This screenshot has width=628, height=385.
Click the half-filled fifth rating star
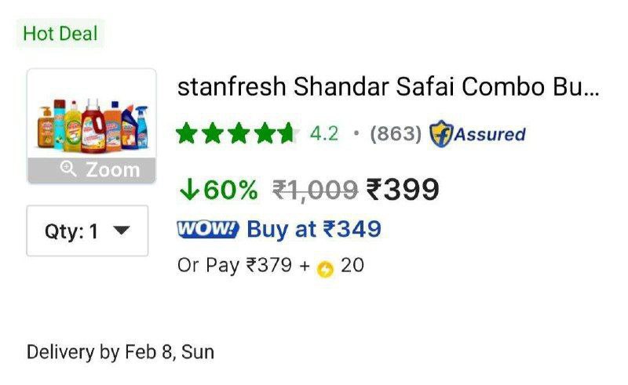(290, 133)
